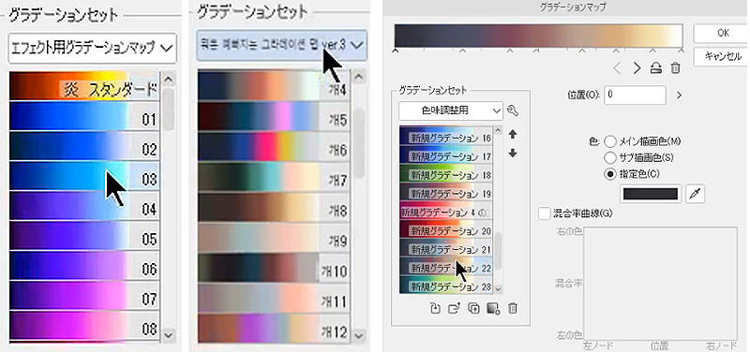The width and height of the screenshot is (750, 352).
Task: Select gradient 개4 in middle list
Action: point(274,86)
